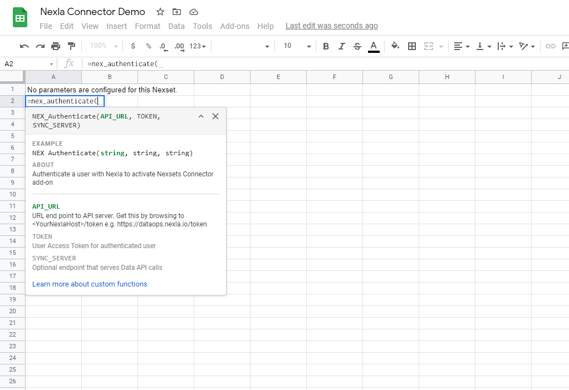Open the 'Last edit was seconds ago' history link

pyautogui.click(x=332, y=26)
